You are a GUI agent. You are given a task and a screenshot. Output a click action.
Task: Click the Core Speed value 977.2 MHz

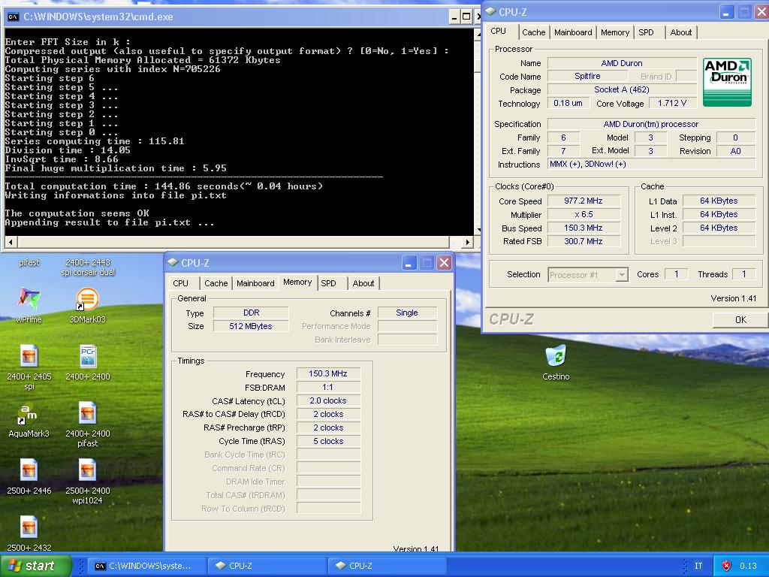pos(584,201)
